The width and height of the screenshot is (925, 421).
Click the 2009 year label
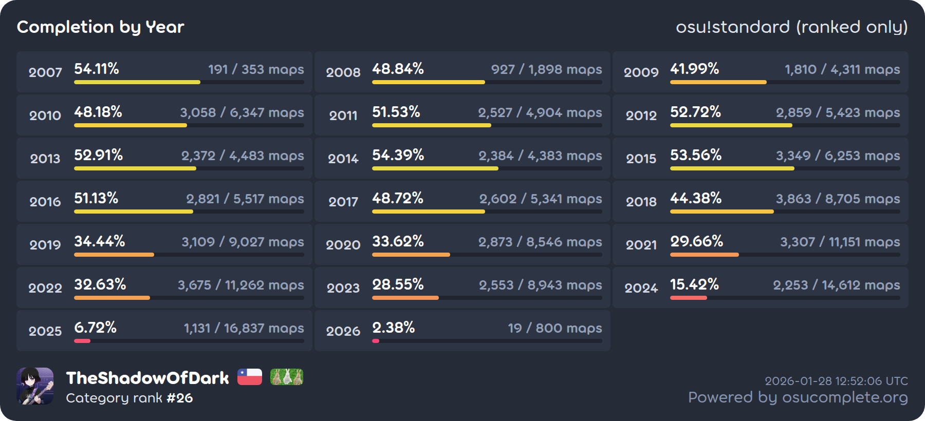tap(641, 72)
